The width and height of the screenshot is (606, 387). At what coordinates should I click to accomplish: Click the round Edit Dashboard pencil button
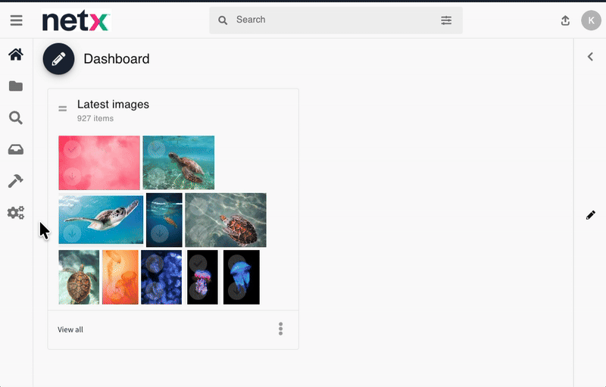point(58,59)
